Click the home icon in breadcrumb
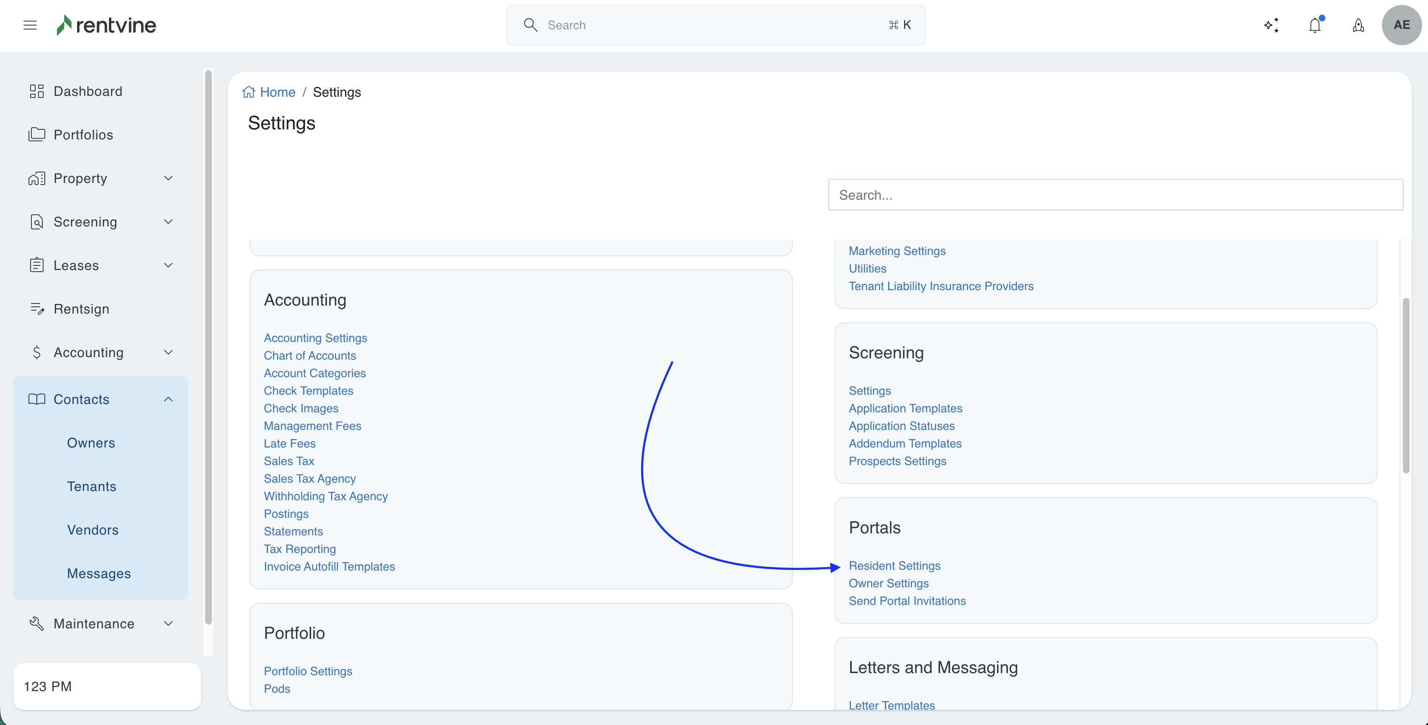Screen dimensions: 1428x725 pos(248,92)
